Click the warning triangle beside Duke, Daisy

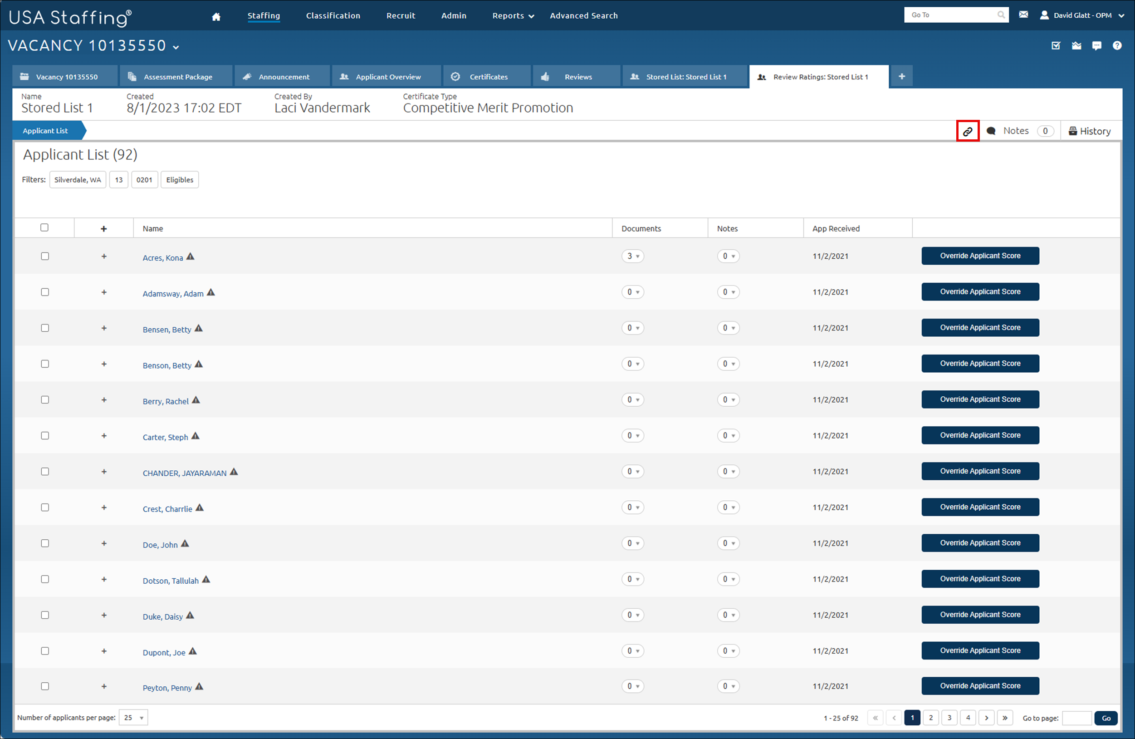tap(190, 616)
